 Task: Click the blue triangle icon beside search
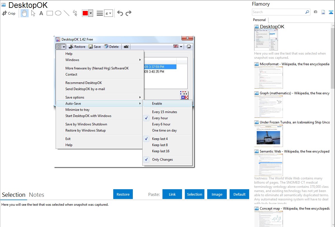tap(331, 12)
